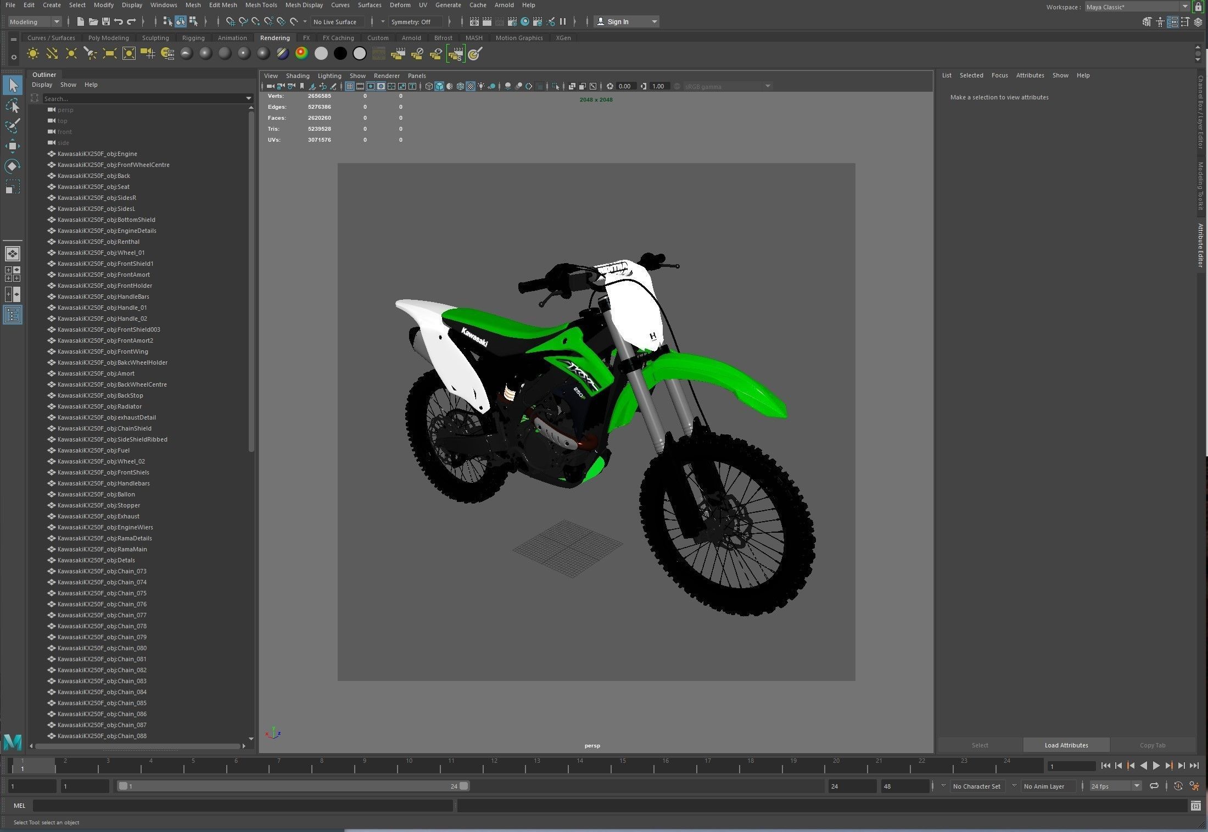Open the Script Editor icon
Screen dimensions: 1208x832
[x=1195, y=806]
